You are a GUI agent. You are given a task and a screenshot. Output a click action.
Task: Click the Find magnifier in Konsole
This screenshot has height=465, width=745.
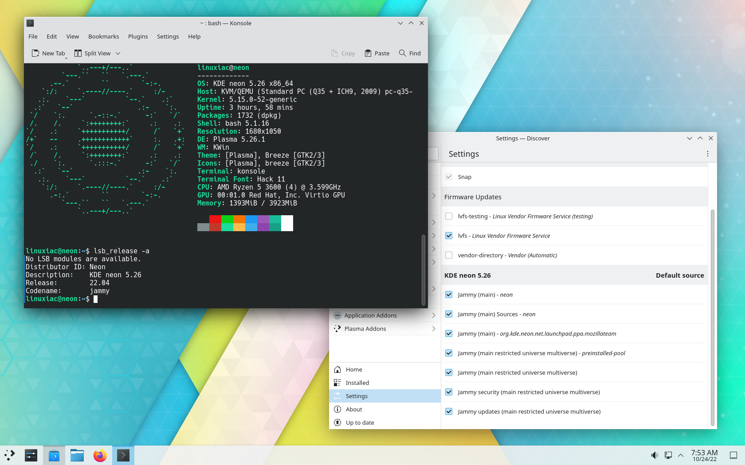pos(402,53)
